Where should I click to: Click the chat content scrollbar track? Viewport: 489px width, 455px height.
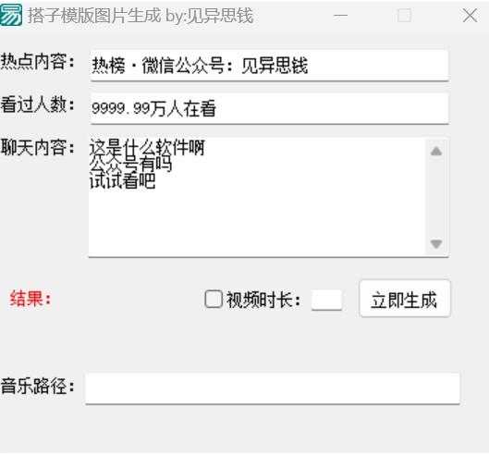point(436,197)
